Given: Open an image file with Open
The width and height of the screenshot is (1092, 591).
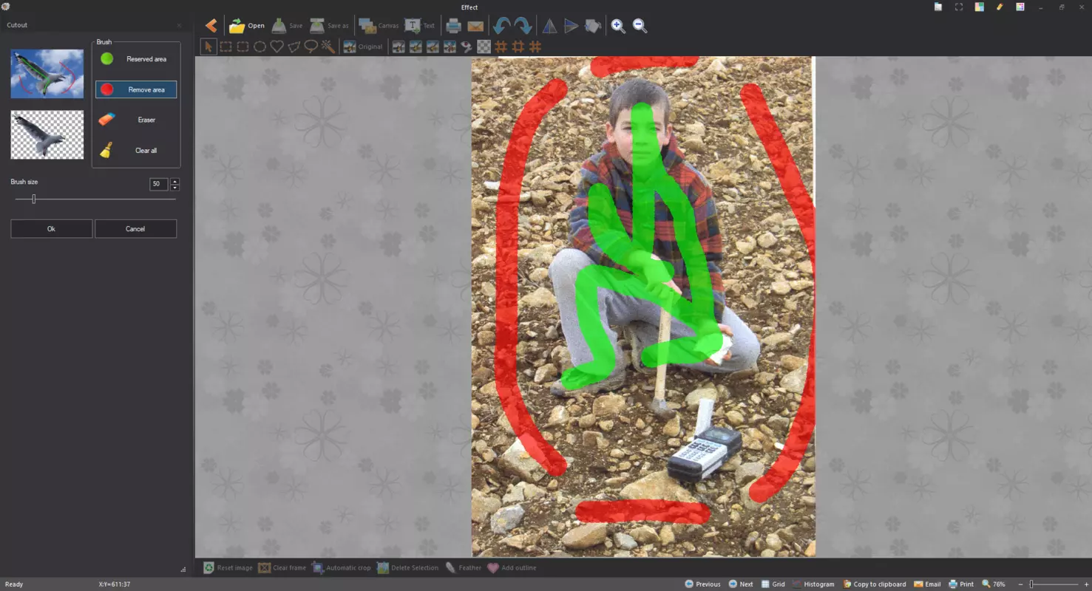Looking at the screenshot, I should coord(246,26).
